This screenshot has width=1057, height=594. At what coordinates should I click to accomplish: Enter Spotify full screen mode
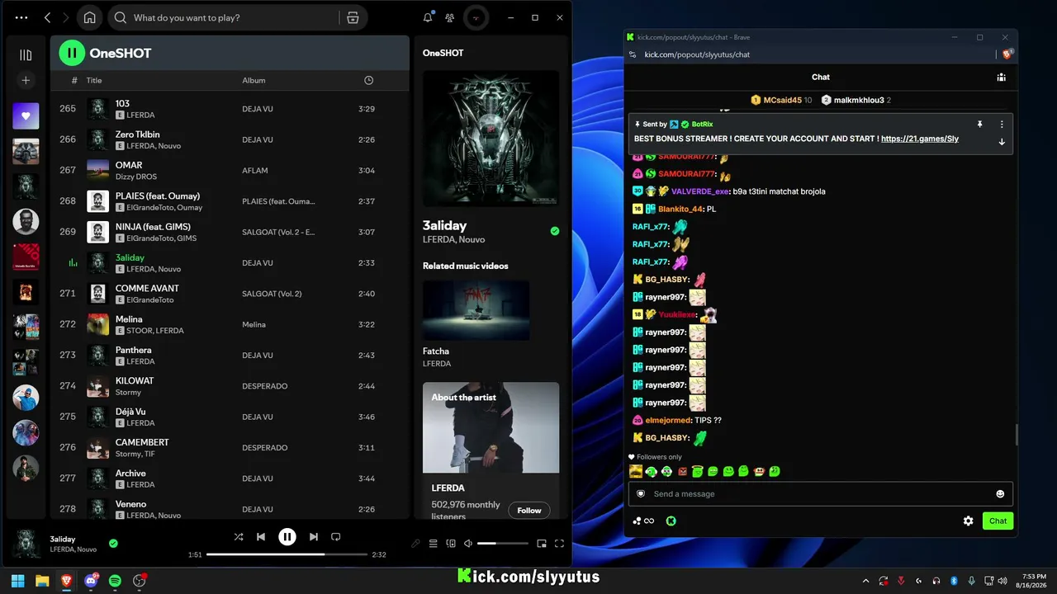tap(559, 544)
